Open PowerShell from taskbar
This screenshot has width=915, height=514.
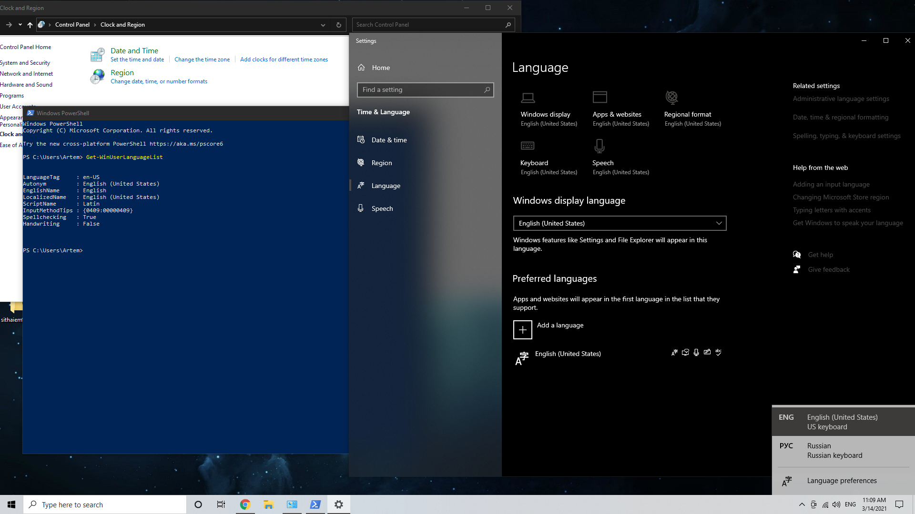click(315, 504)
